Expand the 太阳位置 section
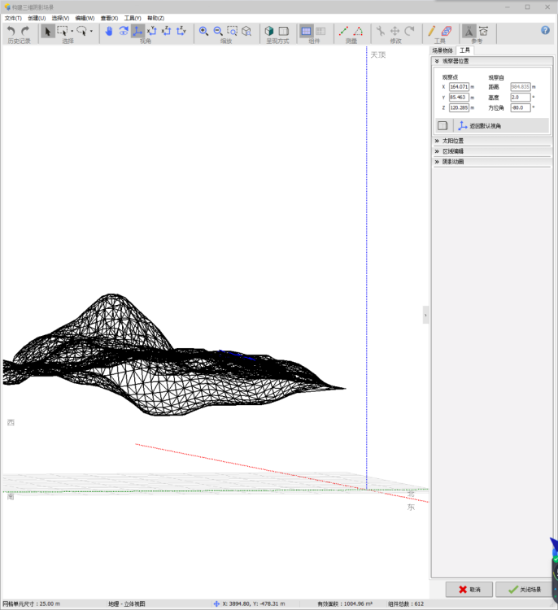 click(454, 141)
